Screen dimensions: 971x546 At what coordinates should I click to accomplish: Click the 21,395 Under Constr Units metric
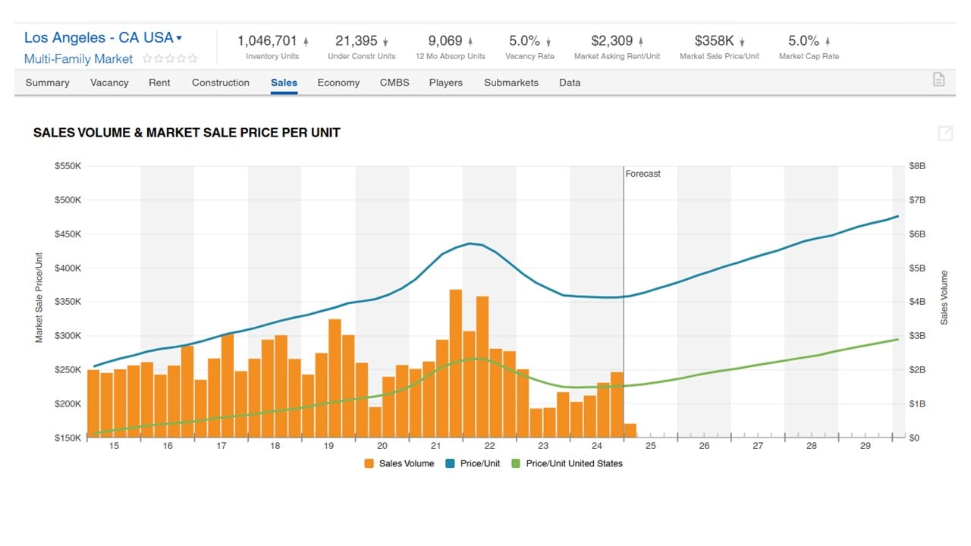click(x=362, y=47)
